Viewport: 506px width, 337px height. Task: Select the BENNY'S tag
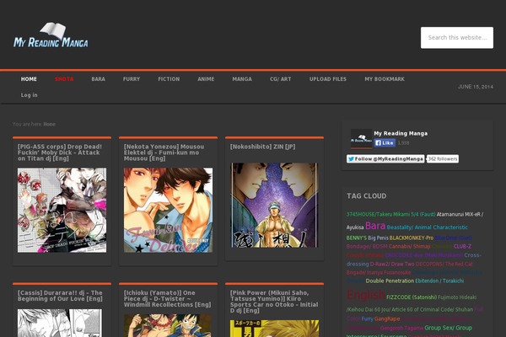click(x=357, y=238)
